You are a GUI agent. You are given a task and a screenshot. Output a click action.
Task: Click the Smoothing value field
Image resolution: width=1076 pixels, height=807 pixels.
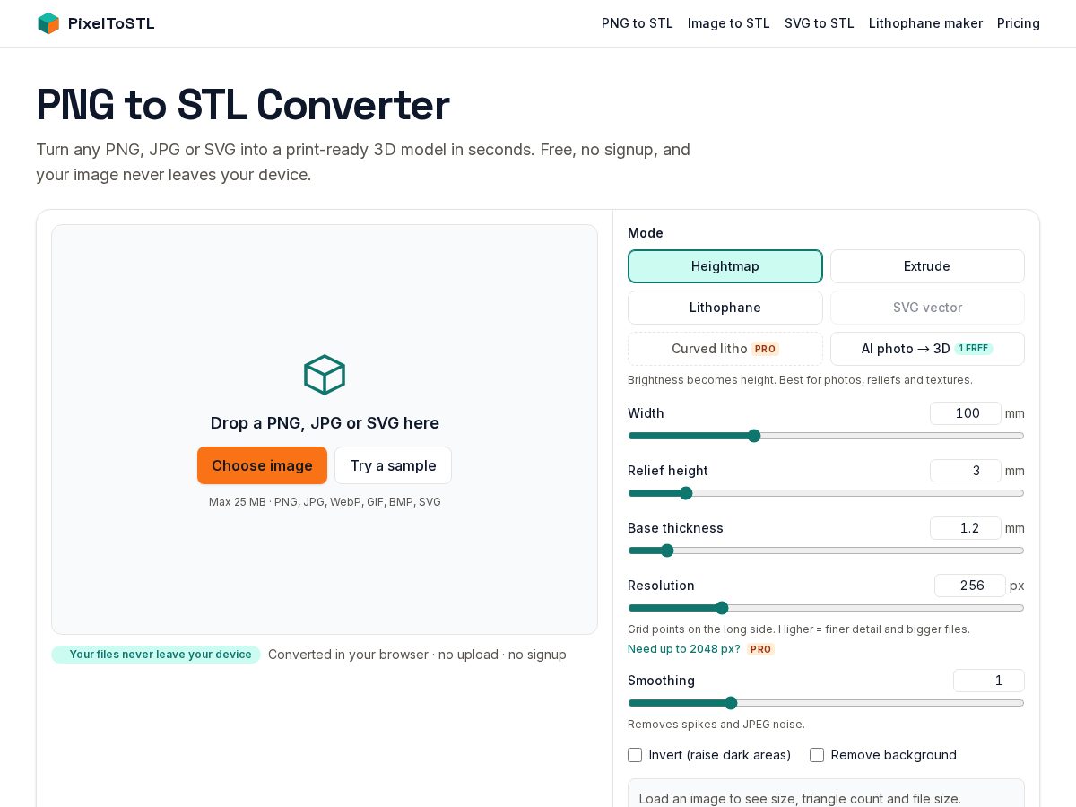pyautogui.click(x=989, y=681)
